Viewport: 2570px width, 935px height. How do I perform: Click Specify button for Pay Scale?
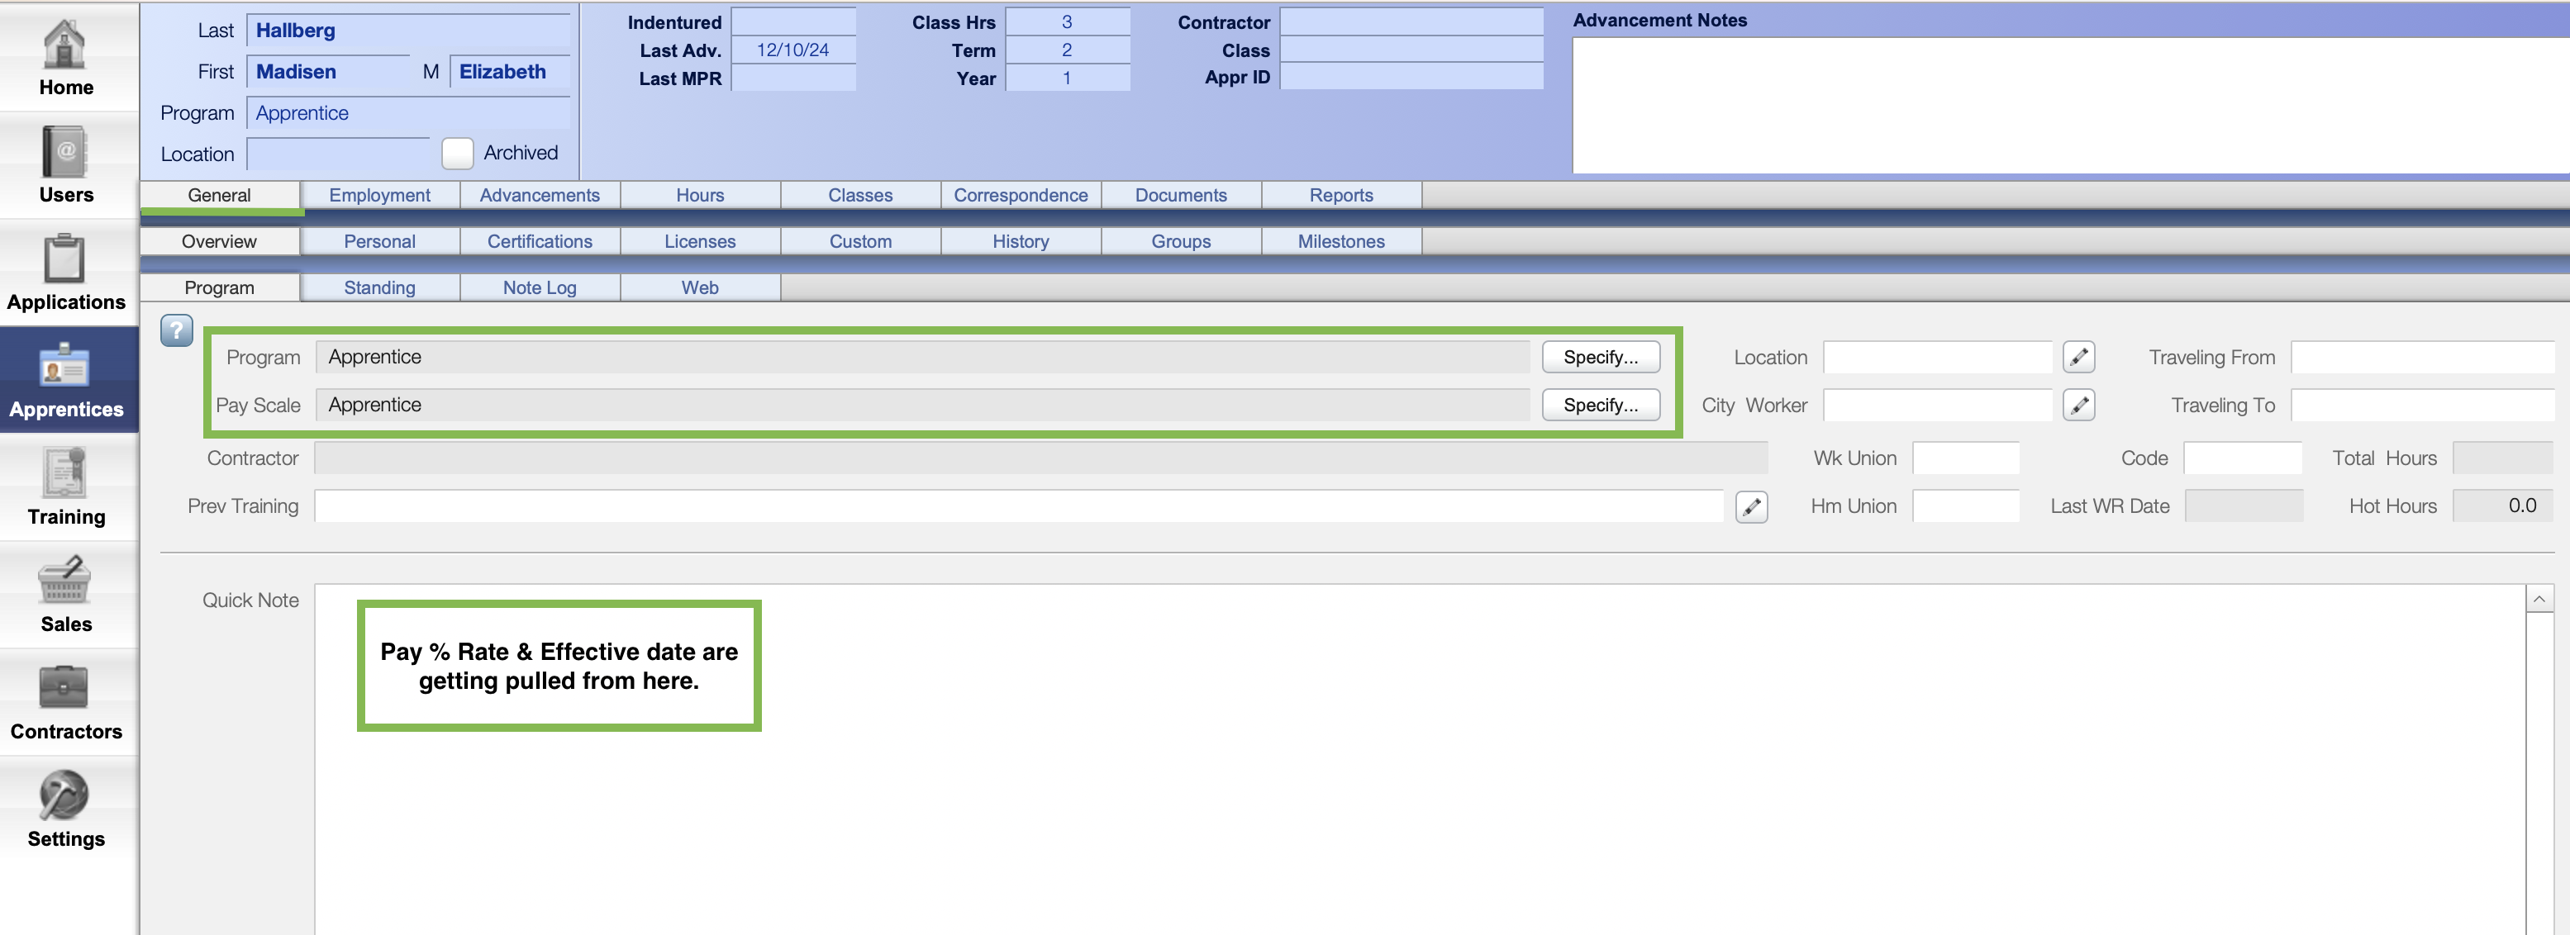pos(1600,403)
